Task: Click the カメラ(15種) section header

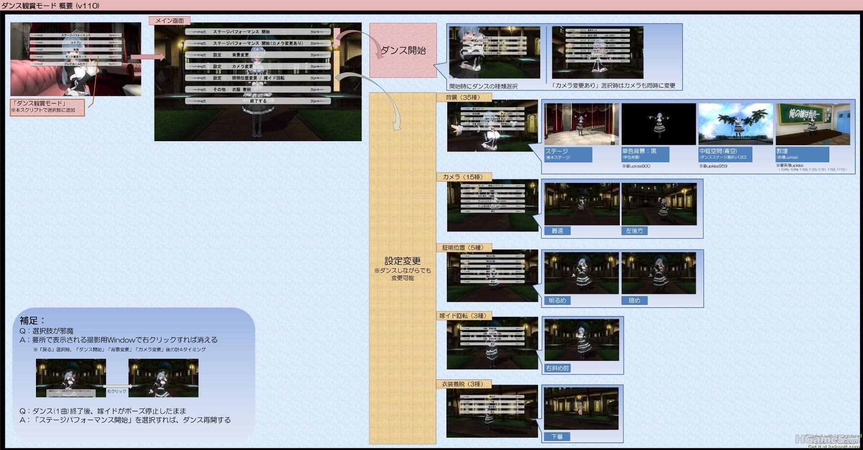Action: pyautogui.click(x=463, y=177)
